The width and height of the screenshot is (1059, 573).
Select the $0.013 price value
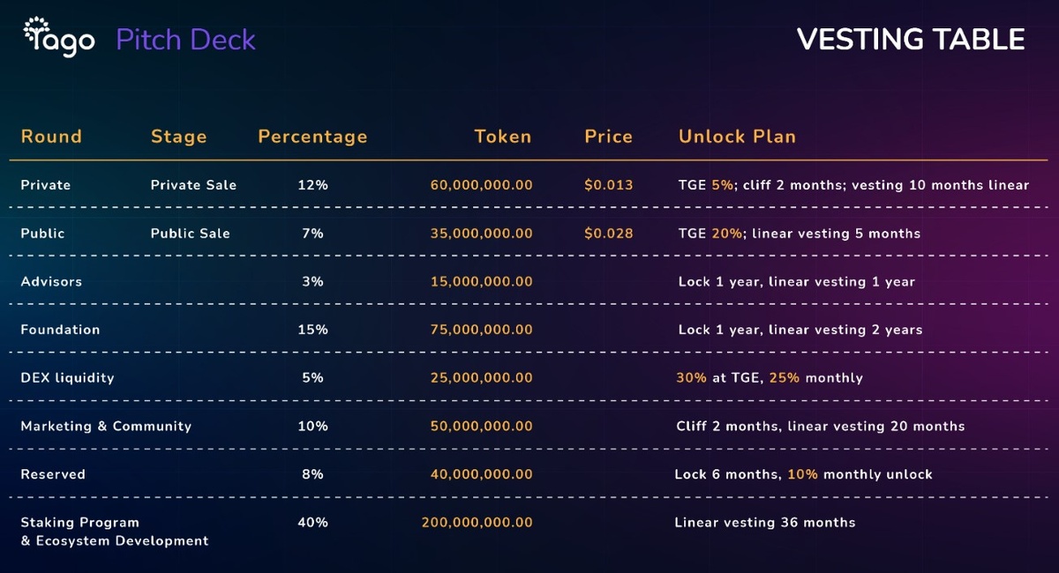(x=608, y=185)
